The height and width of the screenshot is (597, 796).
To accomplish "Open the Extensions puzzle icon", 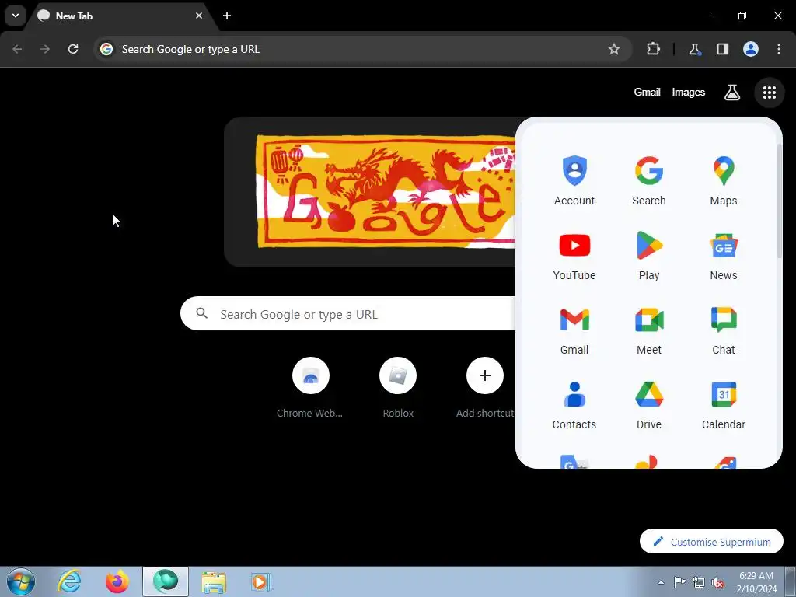I will tap(653, 49).
